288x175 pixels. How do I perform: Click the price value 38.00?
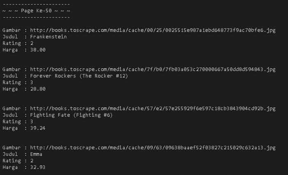(38, 50)
